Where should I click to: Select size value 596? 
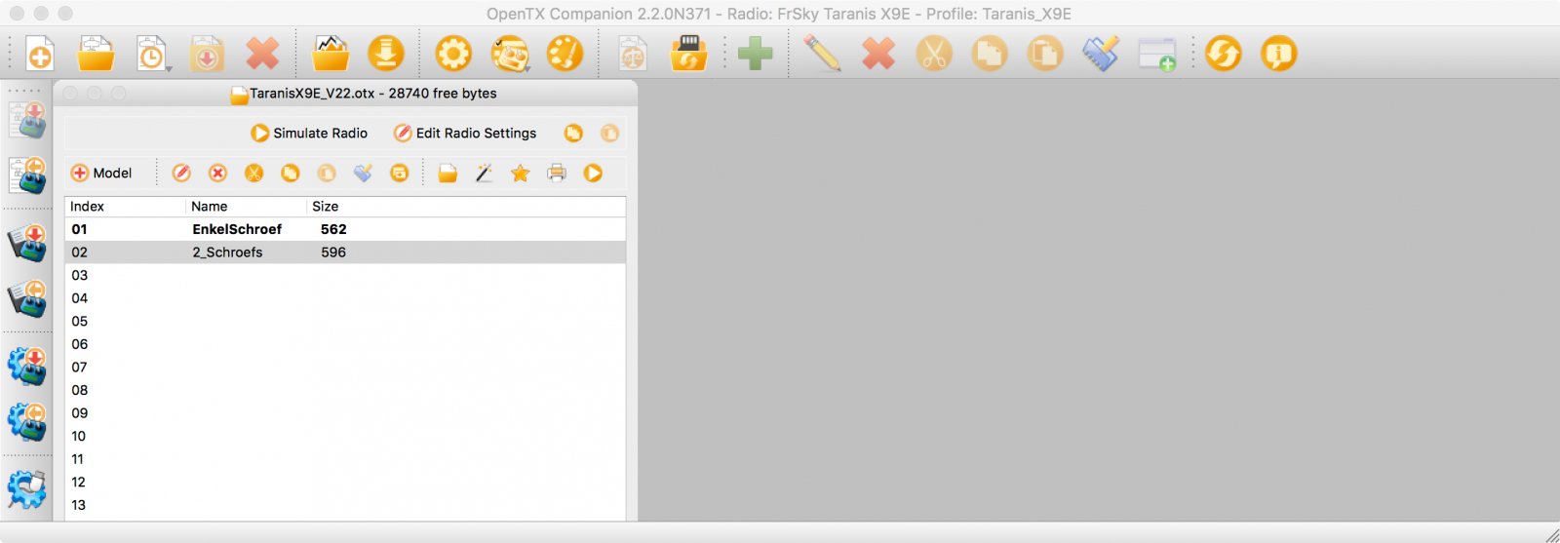[333, 252]
